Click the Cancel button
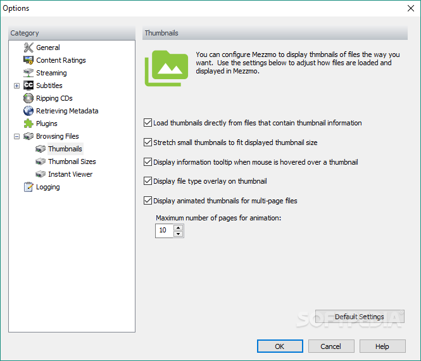The width and height of the screenshot is (421, 361). [x=331, y=346]
